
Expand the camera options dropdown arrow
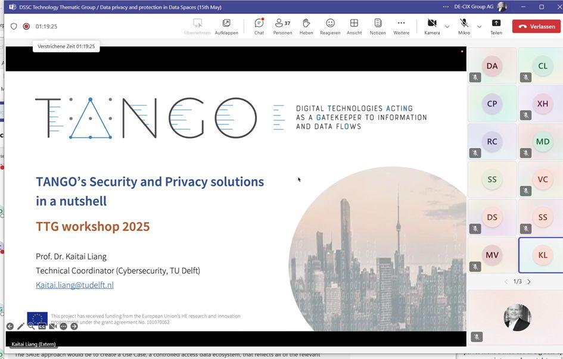(447, 27)
